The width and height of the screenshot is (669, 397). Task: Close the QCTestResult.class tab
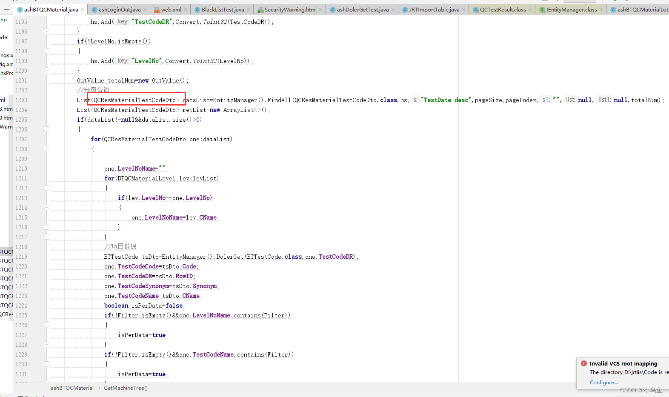tap(530, 9)
